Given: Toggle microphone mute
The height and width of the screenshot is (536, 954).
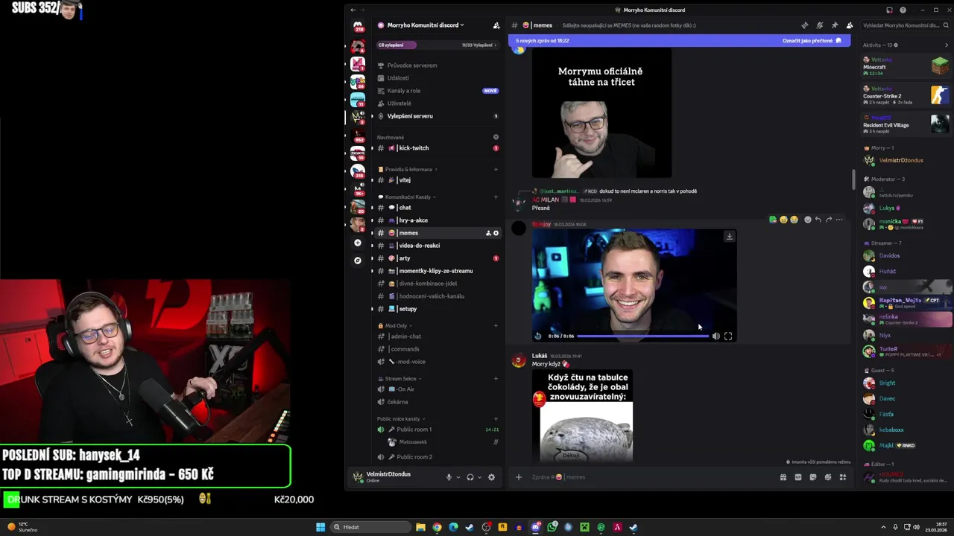Looking at the screenshot, I should click(449, 477).
